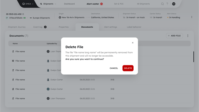Viewport: 199px width, 112px height.
Task: Click carrier status In transit
Action: (x=158, y=18)
